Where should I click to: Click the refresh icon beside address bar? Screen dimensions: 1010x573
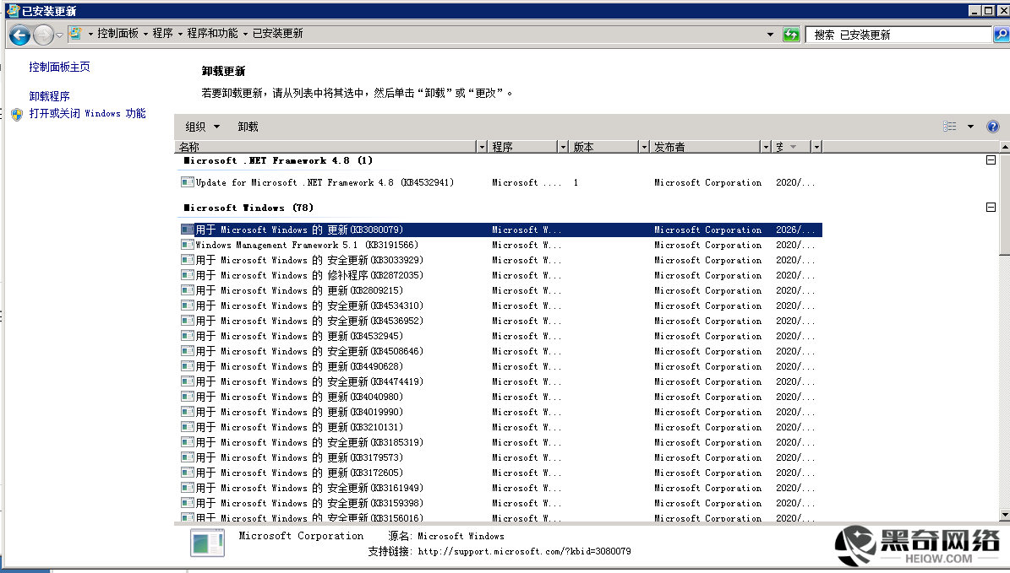click(791, 35)
